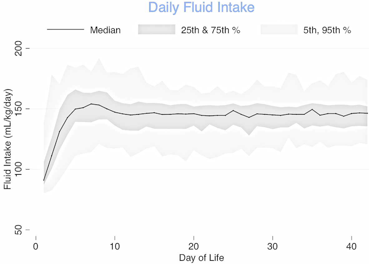Click the 30 x-axis tick label
The image size is (369, 264).
[273, 246]
